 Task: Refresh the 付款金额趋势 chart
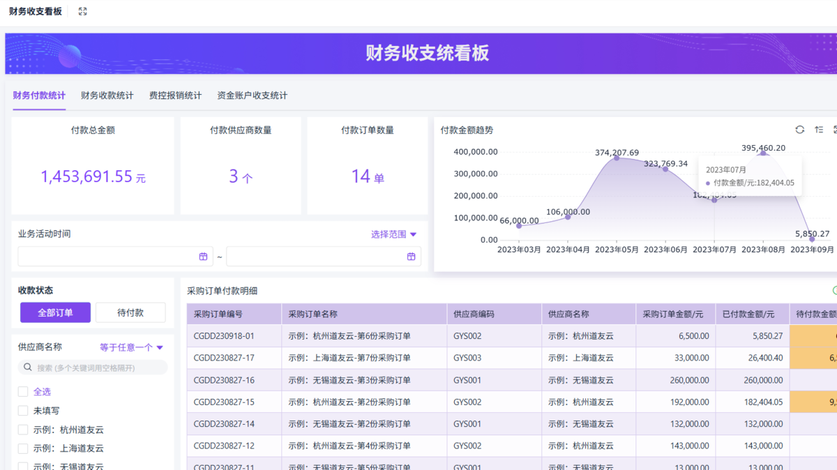(x=800, y=130)
